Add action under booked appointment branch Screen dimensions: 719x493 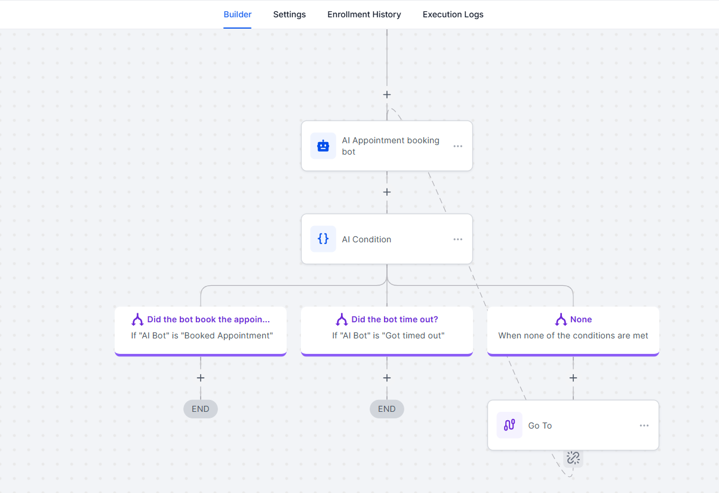pos(201,378)
